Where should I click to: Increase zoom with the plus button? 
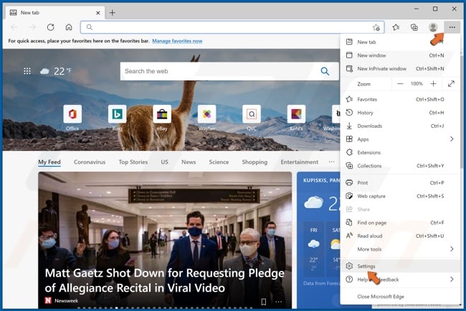[433, 84]
